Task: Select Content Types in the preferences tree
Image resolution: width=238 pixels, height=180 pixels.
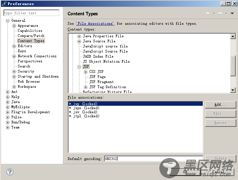Action: [x=31, y=41]
